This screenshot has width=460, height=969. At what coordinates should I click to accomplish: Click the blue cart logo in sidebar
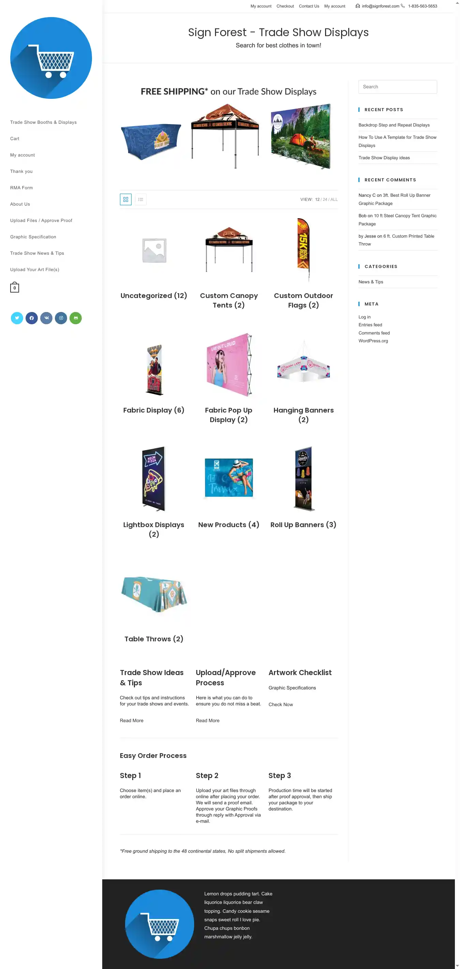click(51, 58)
